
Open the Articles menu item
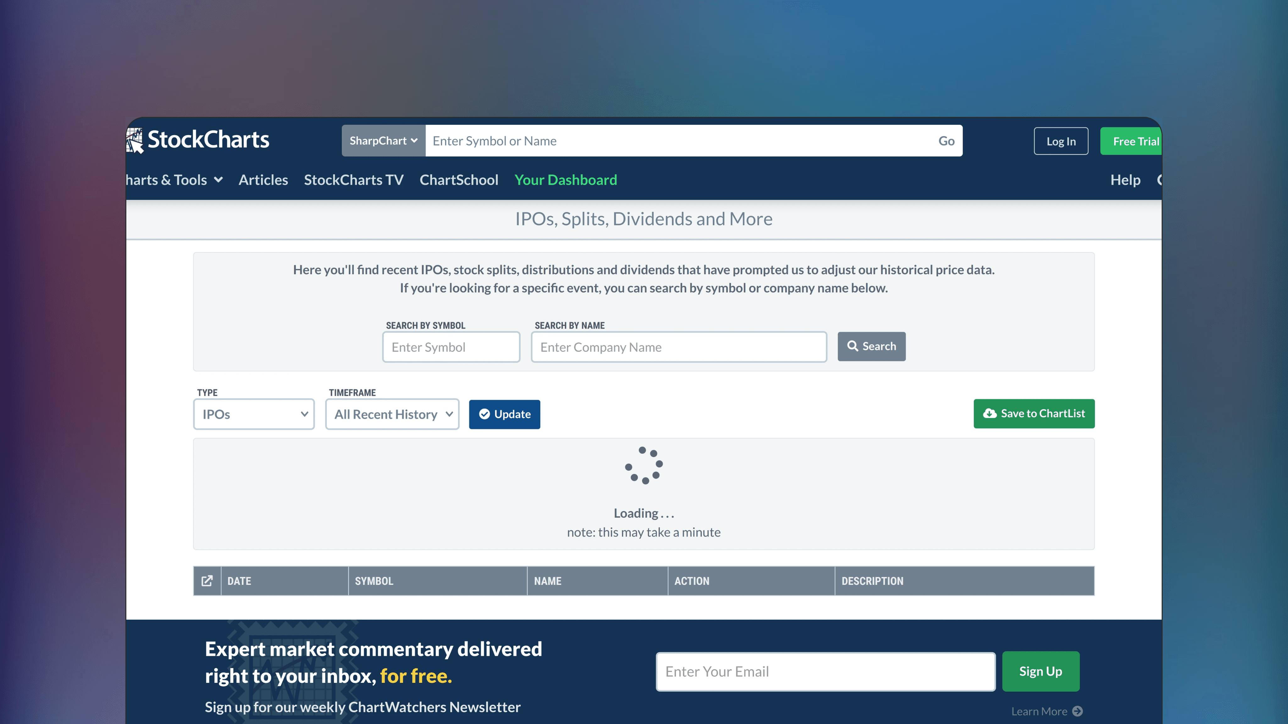coord(263,179)
